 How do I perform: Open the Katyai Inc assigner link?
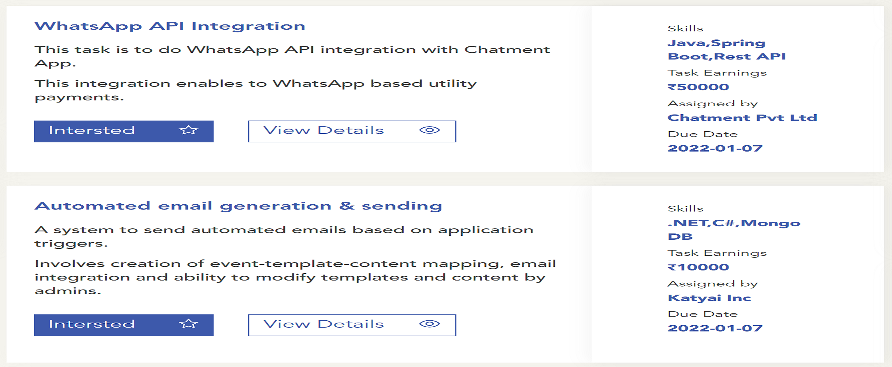[x=709, y=298]
